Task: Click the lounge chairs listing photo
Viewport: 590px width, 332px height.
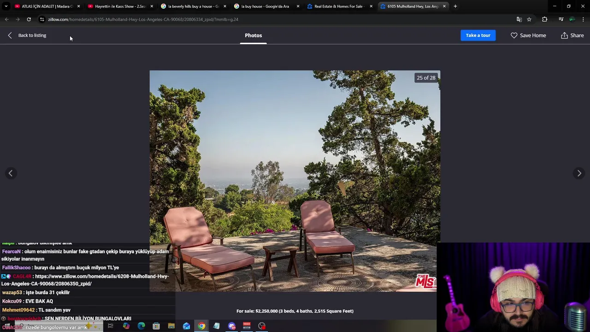Action: pos(295,181)
